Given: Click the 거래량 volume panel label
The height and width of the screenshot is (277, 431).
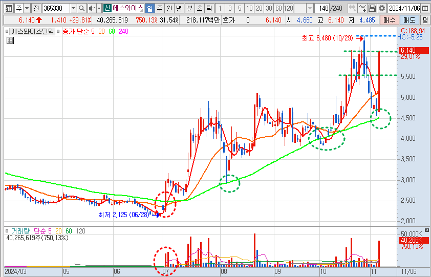Looking at the screenshot, I should pyautogui.click(x=20, y=231).
